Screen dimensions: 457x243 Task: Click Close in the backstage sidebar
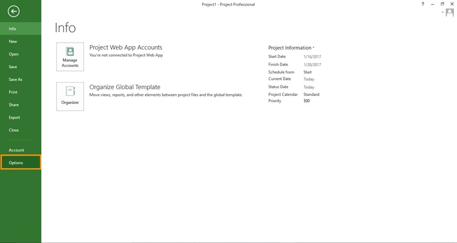(x=21, y=130)
